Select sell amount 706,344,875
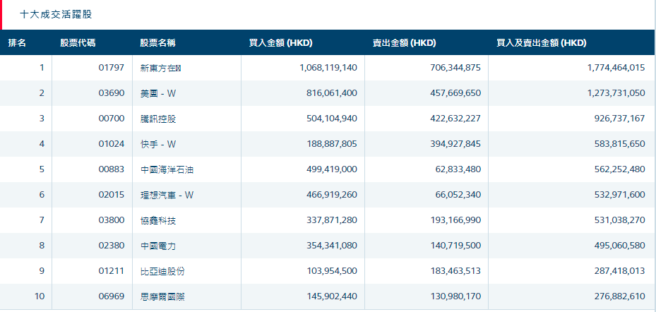656x312 pixels. point(455,68)
